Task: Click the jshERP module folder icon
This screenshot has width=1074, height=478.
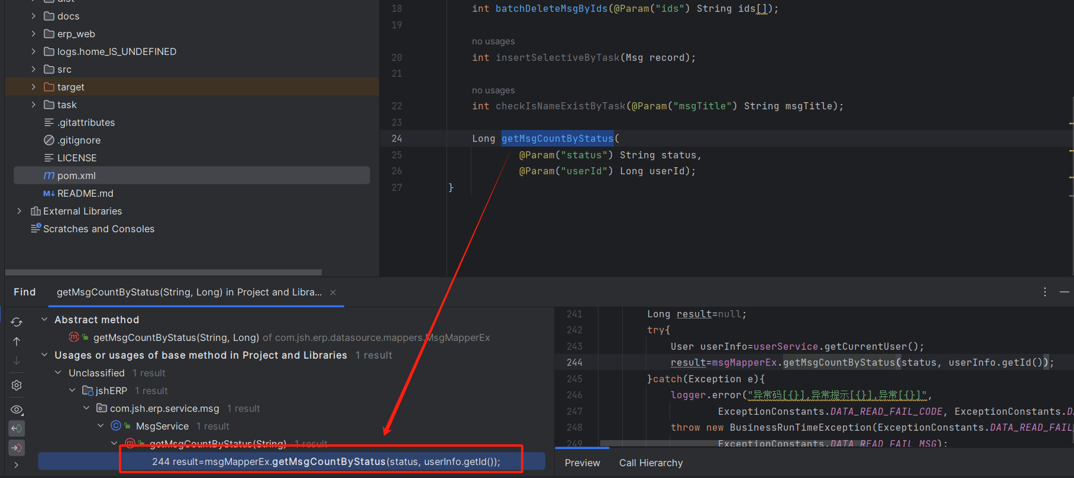Action: point(88,391)
